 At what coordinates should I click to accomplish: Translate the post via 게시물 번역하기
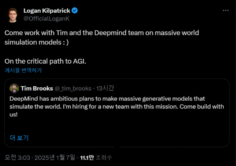tap(23, 70)
